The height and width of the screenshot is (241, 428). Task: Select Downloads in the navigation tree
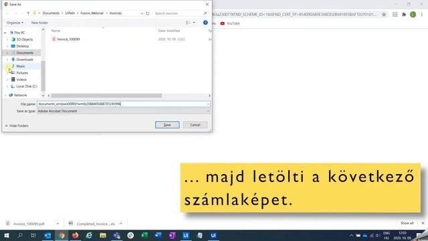pos(25,60)
